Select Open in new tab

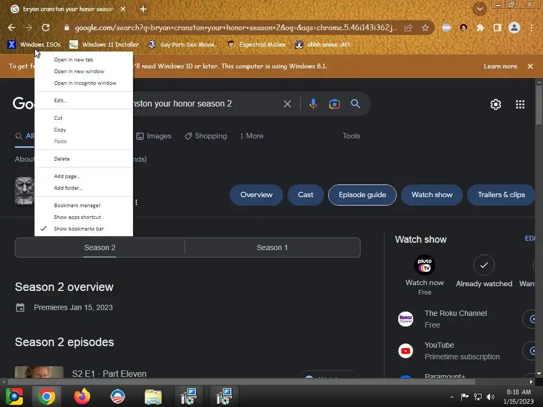pos(84,59)
